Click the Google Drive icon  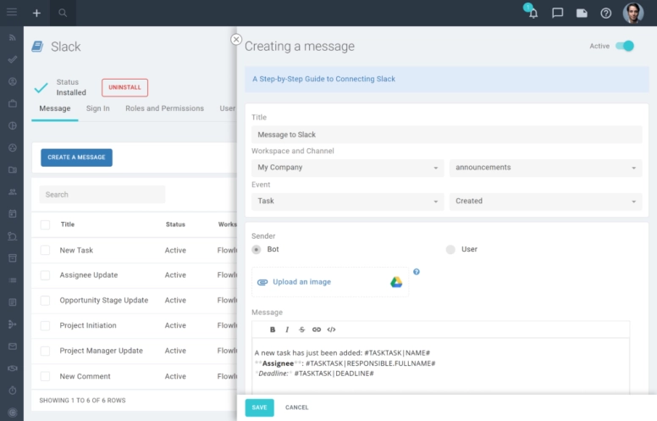396,282
